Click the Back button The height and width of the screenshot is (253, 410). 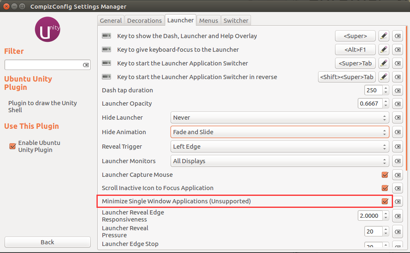(47, 242)
